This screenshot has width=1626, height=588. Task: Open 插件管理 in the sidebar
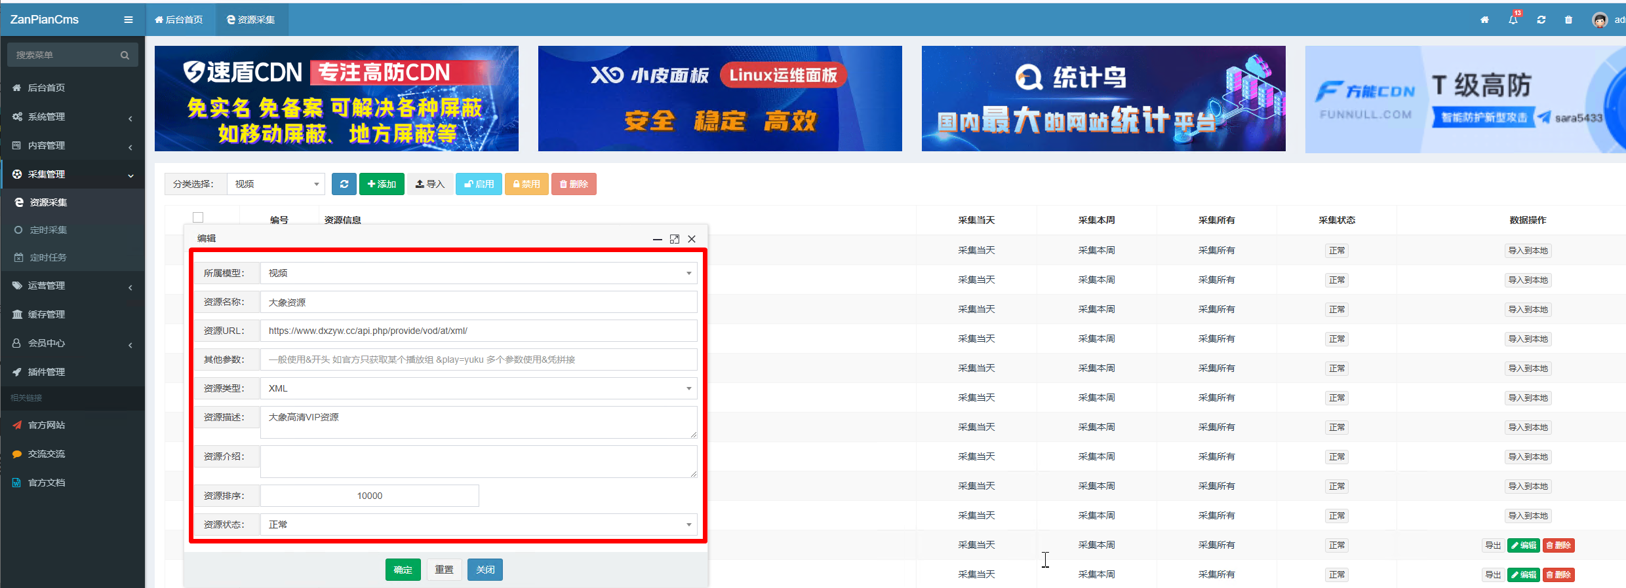[72, 372]
